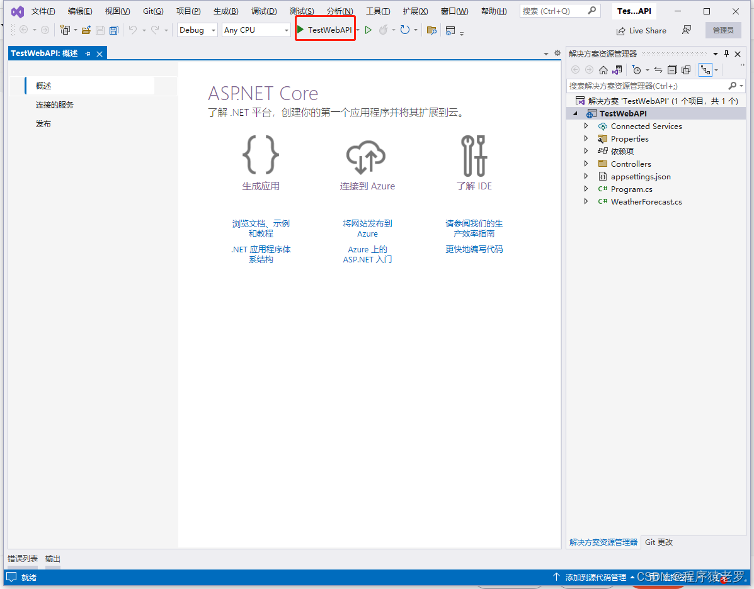Click the blue Restart/refresh toolbar icon
The height and width of the screenshot is (589, 754).
(x=405, y=30)
